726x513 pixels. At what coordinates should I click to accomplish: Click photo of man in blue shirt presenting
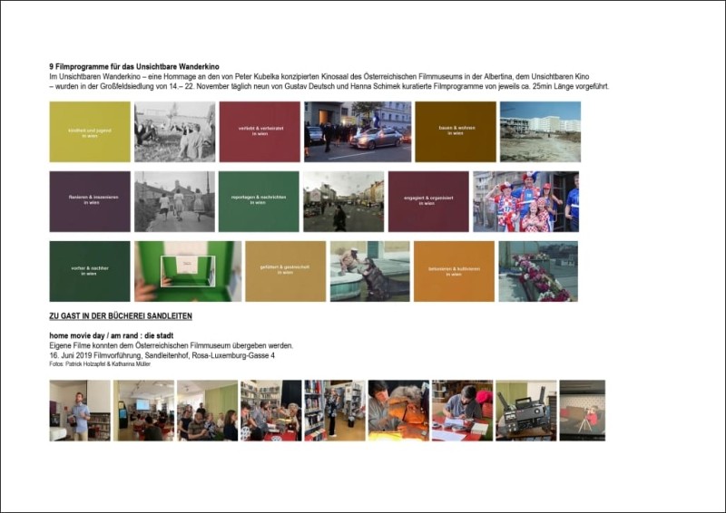pyautogui.click(x=80, y=411)
